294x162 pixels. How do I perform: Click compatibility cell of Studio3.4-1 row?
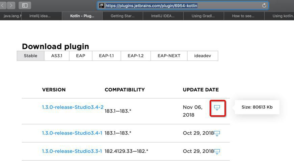tap(118, 133)
